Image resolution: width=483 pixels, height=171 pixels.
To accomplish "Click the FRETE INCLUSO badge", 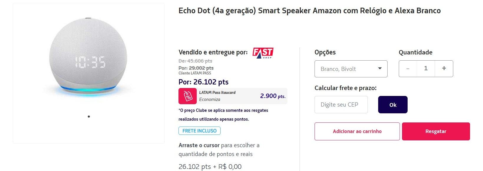I will coord(199,131).
